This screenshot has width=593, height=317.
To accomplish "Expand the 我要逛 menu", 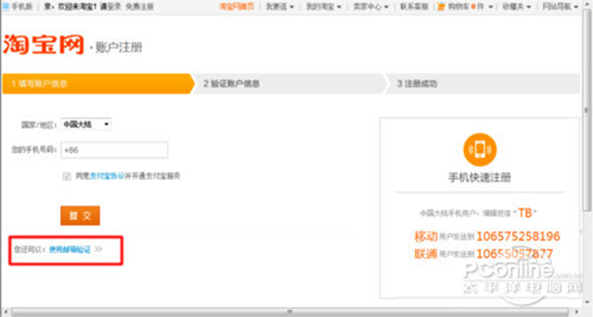I will tap(280, 7).
